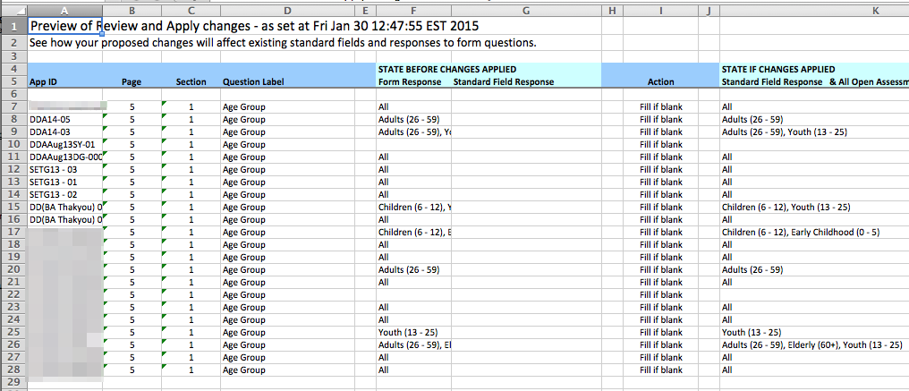Select the entire row 5 header
The width and height of the screenshot is (909, 391).
click(13, 81)
